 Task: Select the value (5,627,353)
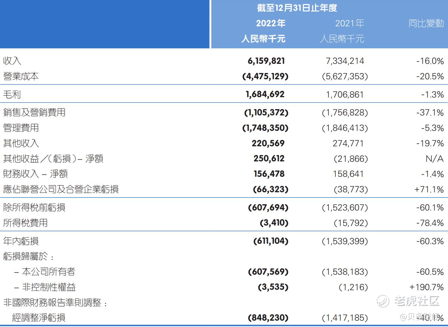click(345, 76)
